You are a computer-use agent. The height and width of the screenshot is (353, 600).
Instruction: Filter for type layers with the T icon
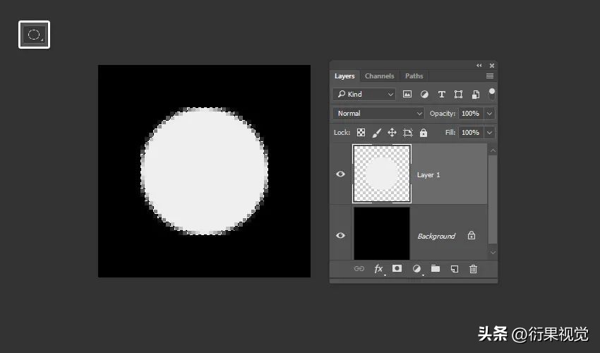(x=441, y=94)
